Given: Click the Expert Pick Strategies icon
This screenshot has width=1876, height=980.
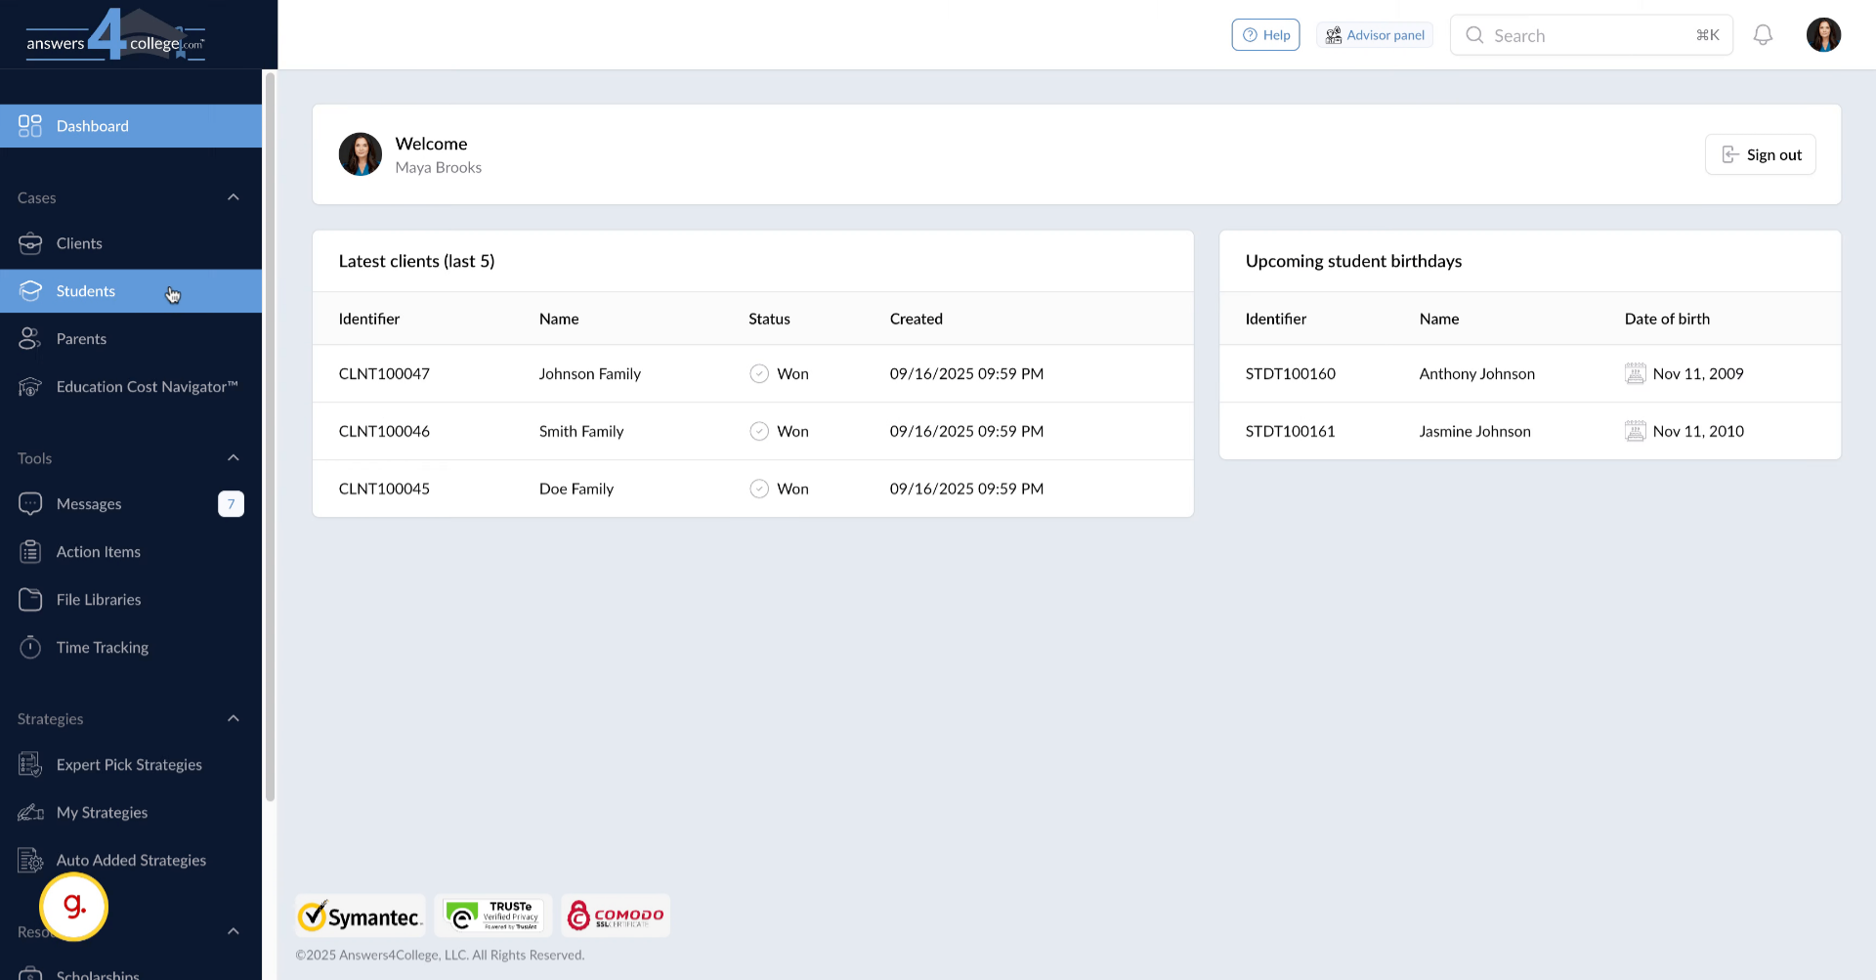Looking at the screenshot, I should pos(30,764).
